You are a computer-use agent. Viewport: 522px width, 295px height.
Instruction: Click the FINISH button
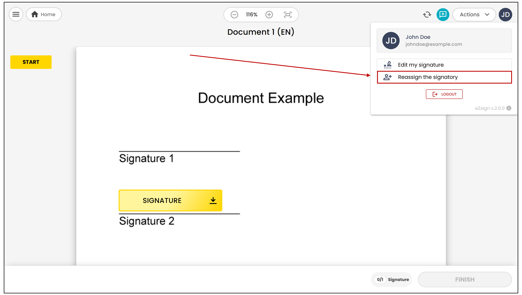(465, 280)
